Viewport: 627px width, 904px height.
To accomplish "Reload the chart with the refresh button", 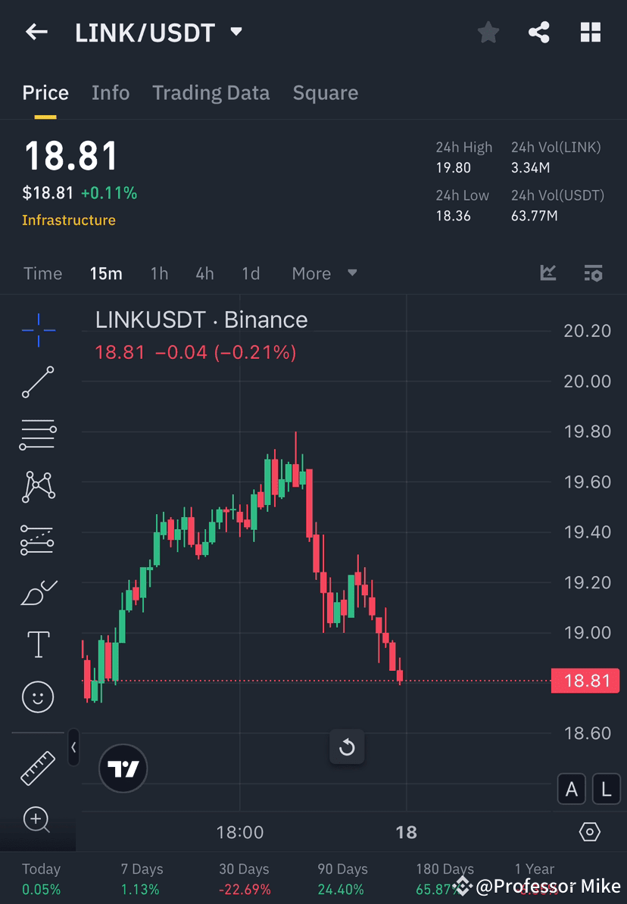I will [x=347, y=747].
